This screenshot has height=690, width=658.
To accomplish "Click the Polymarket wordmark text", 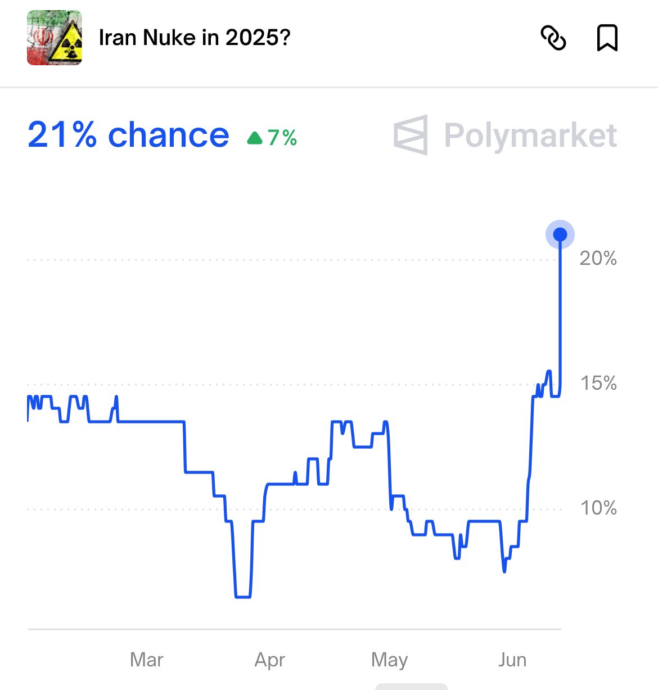I will (530, 136).
